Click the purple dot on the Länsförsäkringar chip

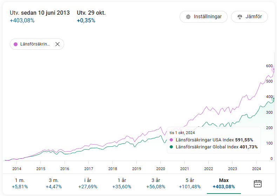[15, 44]
